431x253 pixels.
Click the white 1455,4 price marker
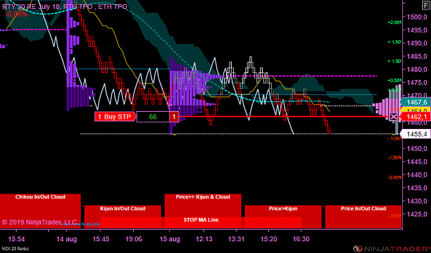click(x=415, y=134)
